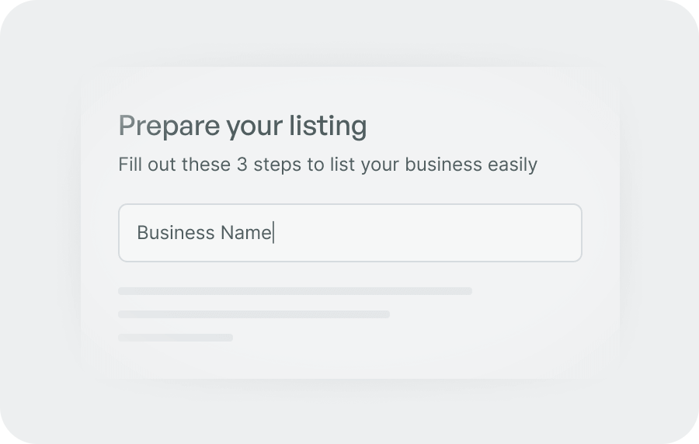
Task: Click the "Prepare your listing" heading
Action: pyautogui.click(x=242, y=126)
